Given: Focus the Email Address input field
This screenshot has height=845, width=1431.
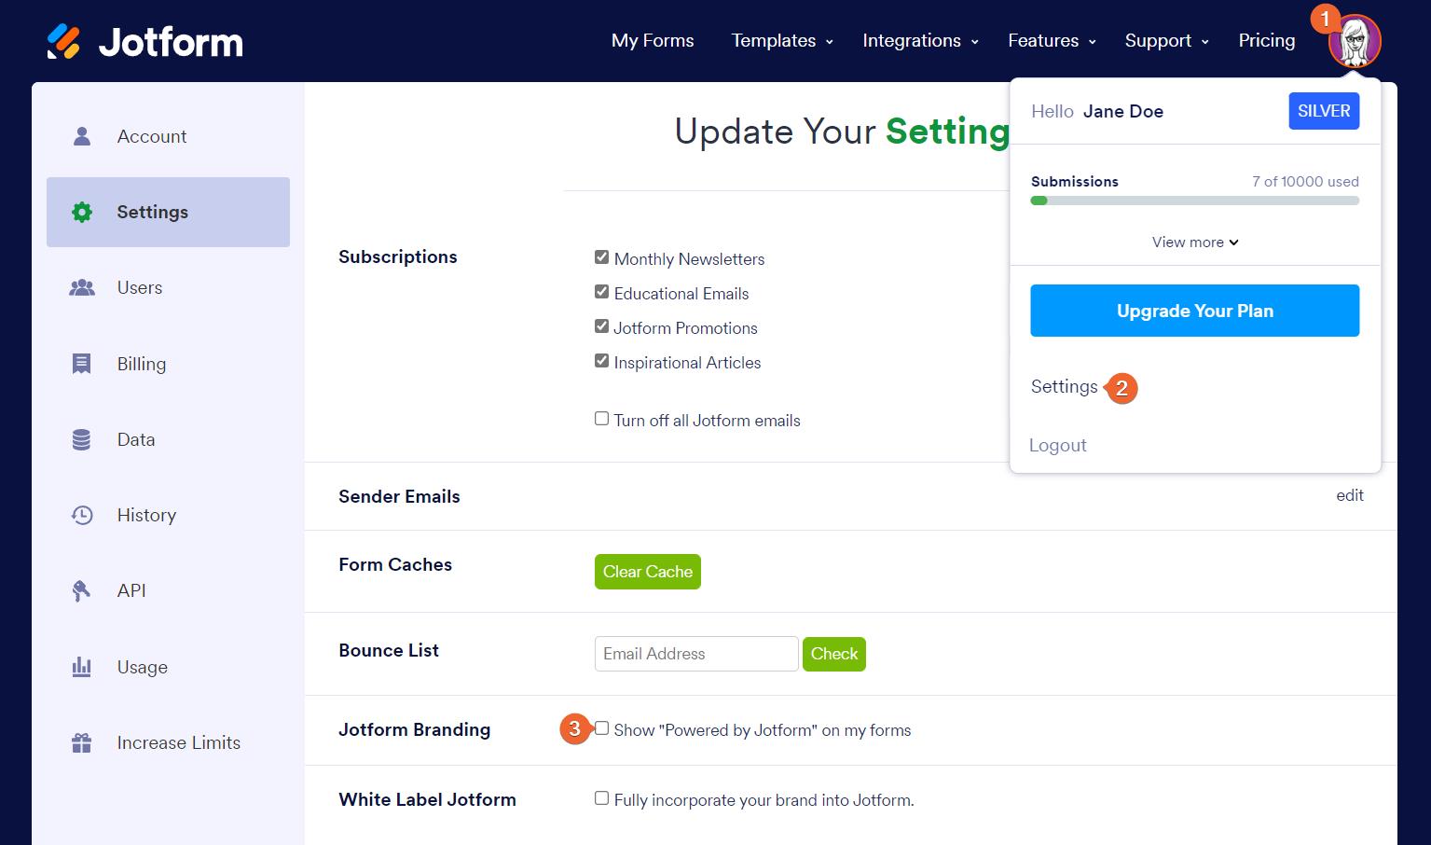Looking at the screenshot, I should [696, 654].
